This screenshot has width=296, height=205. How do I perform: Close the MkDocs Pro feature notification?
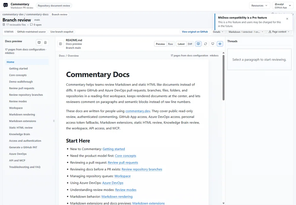[x=287, y=19]
